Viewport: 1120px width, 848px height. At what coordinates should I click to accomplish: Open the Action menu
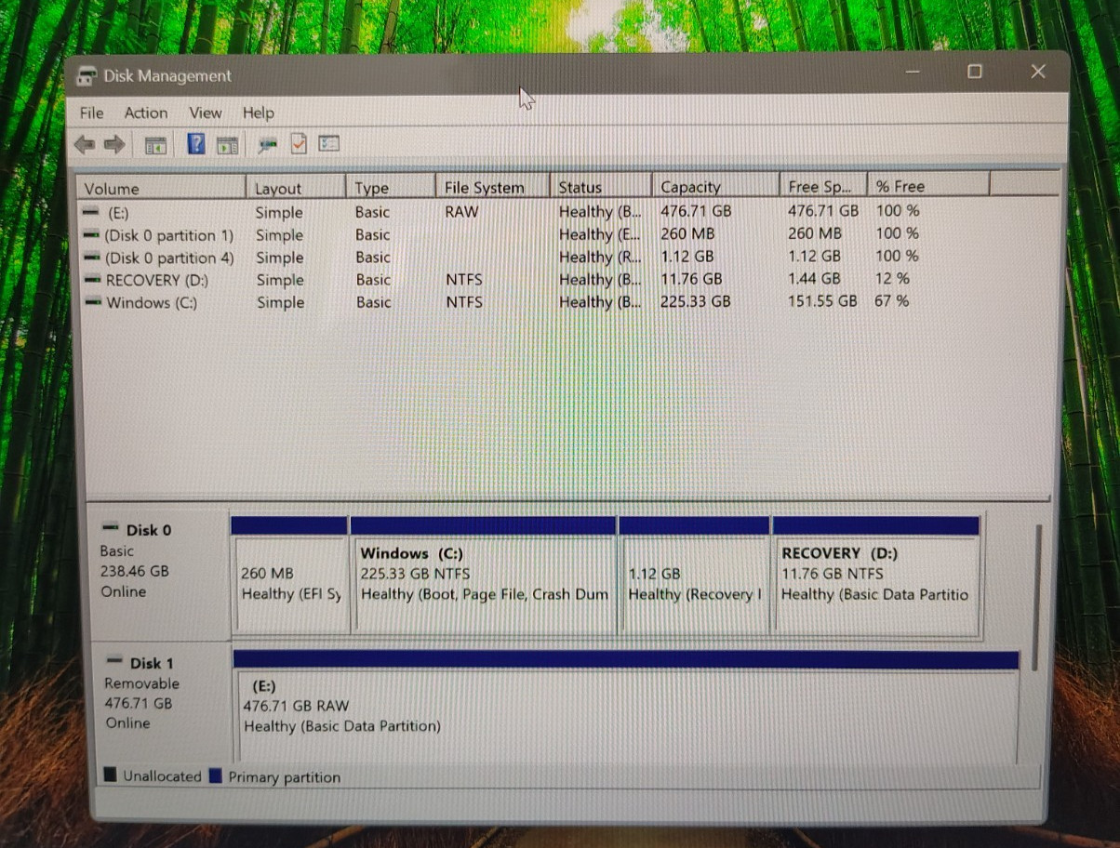(146, 113)
